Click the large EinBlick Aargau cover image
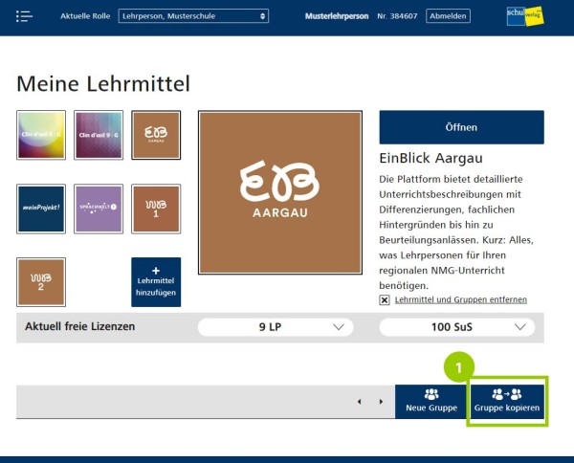This screenshot has height=463, width=574. tap(280, 192)
